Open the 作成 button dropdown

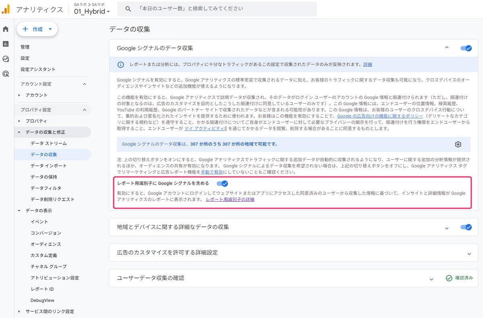click(50, 29)
